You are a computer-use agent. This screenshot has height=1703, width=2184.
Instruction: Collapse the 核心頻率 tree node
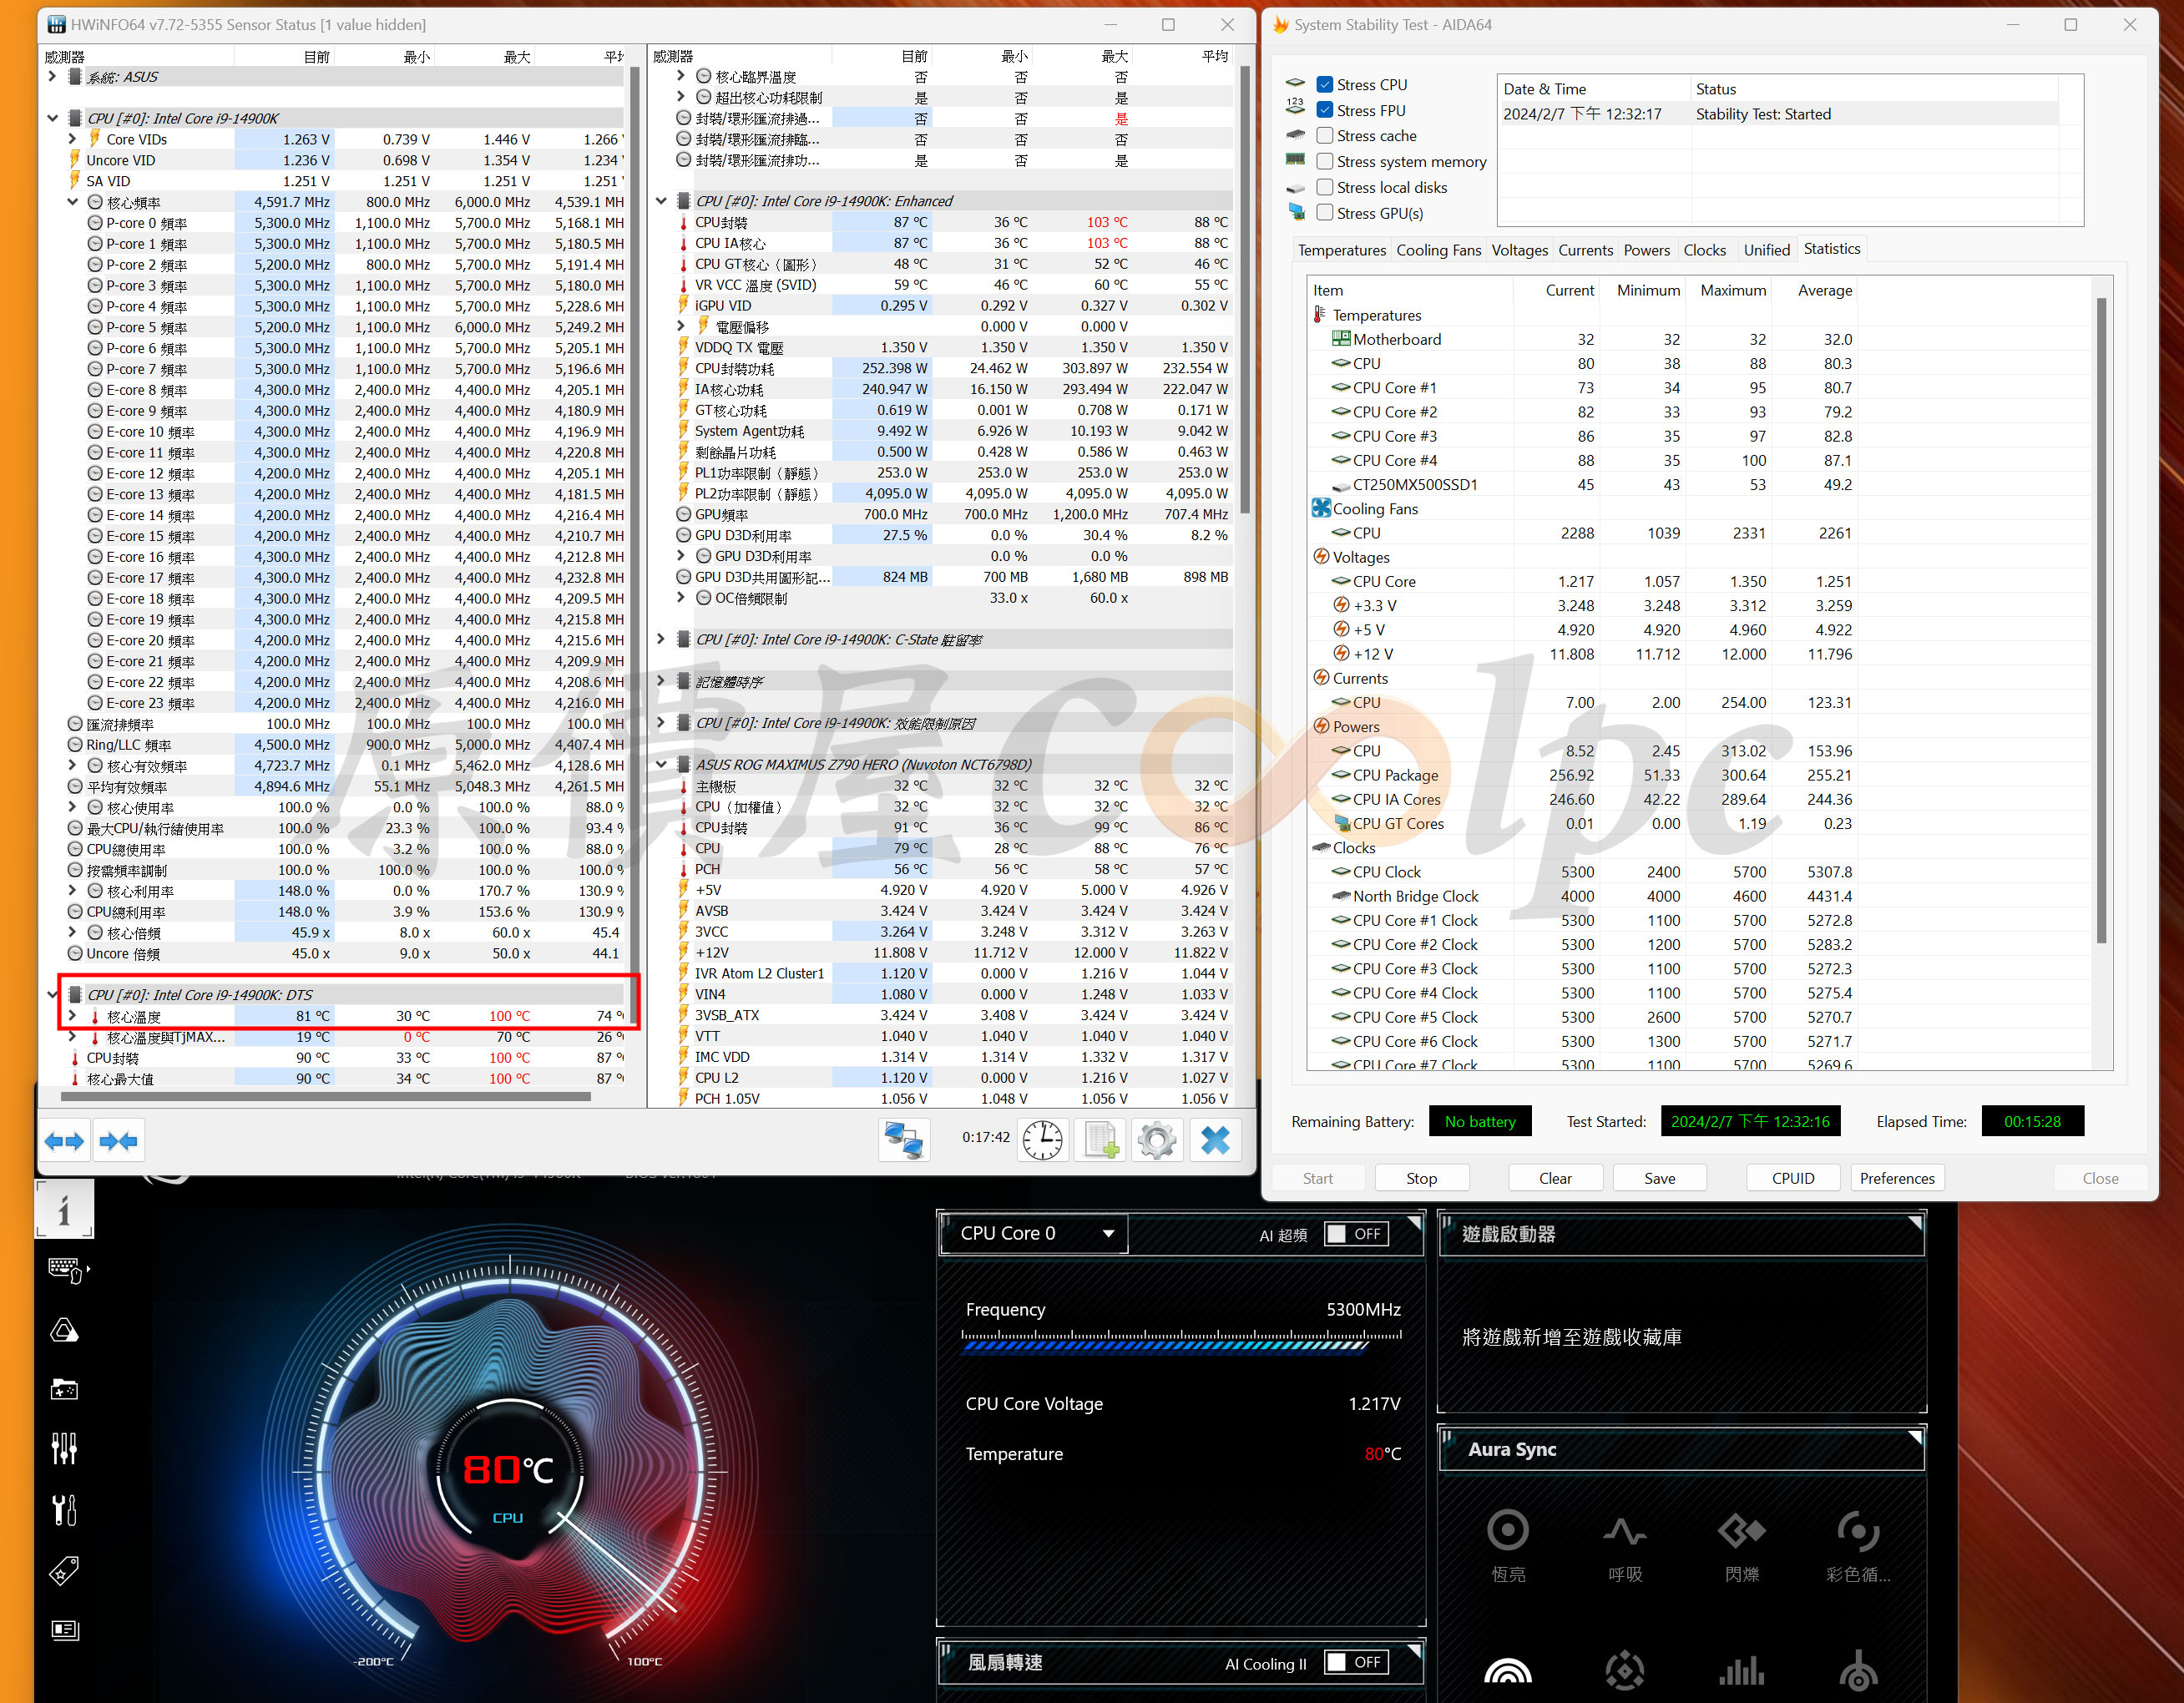pyautogui.click(x=73, y=202)
